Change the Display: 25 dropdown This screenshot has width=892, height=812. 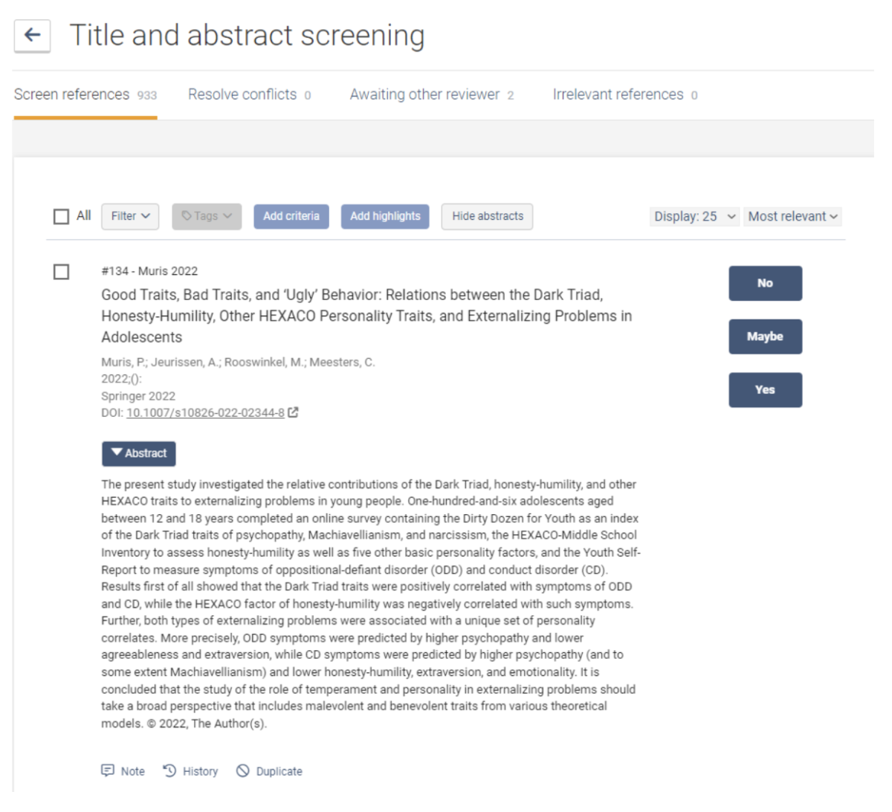[x=694, y=216]
